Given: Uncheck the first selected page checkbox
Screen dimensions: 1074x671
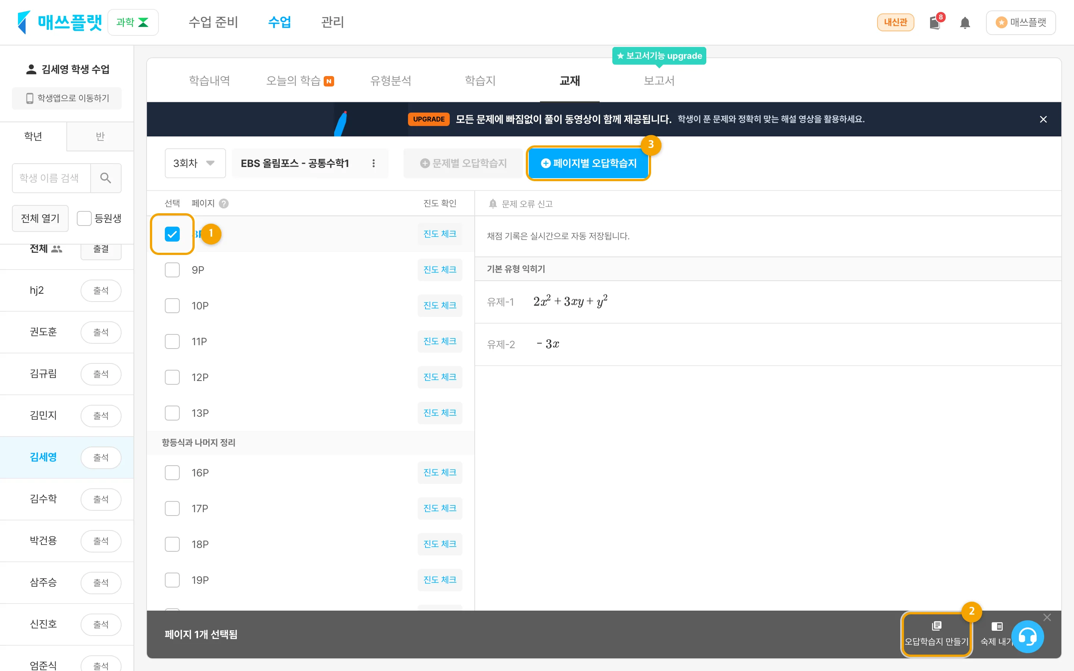Looking at the screenshot, I should point(172,234).
